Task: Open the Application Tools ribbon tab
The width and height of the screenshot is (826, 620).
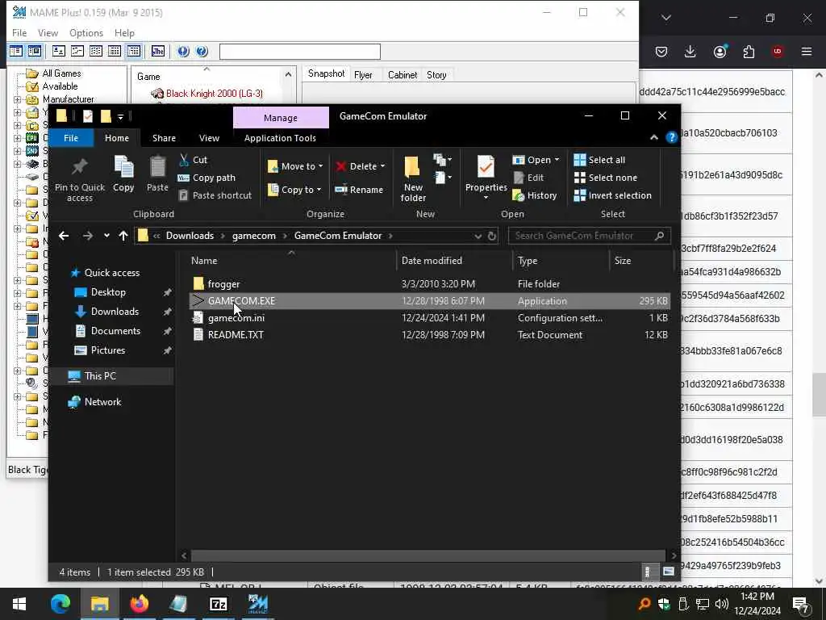Action: coord(280,138)
